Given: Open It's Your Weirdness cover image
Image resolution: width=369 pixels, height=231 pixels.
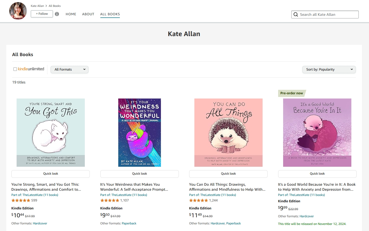Looking at the screenshot, I should point(140,132).
